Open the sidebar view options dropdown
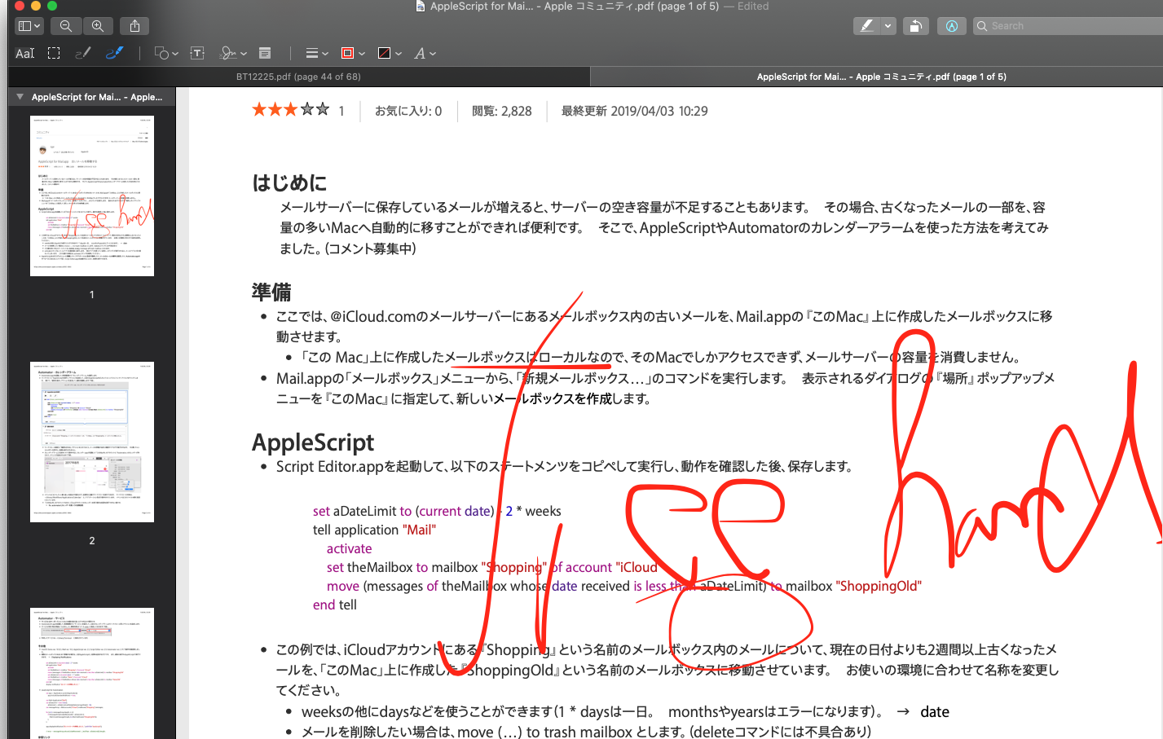This screenshot has height=739, width=1163. (x=29, y=26)
